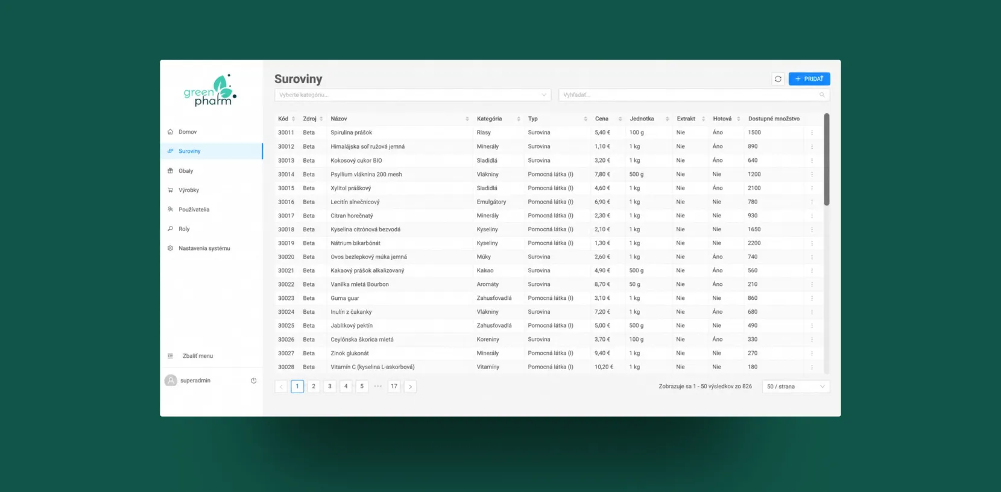Open row actions for Kakaový prášok alkalizovaný
1001x492 pixels.
(812, 270)
